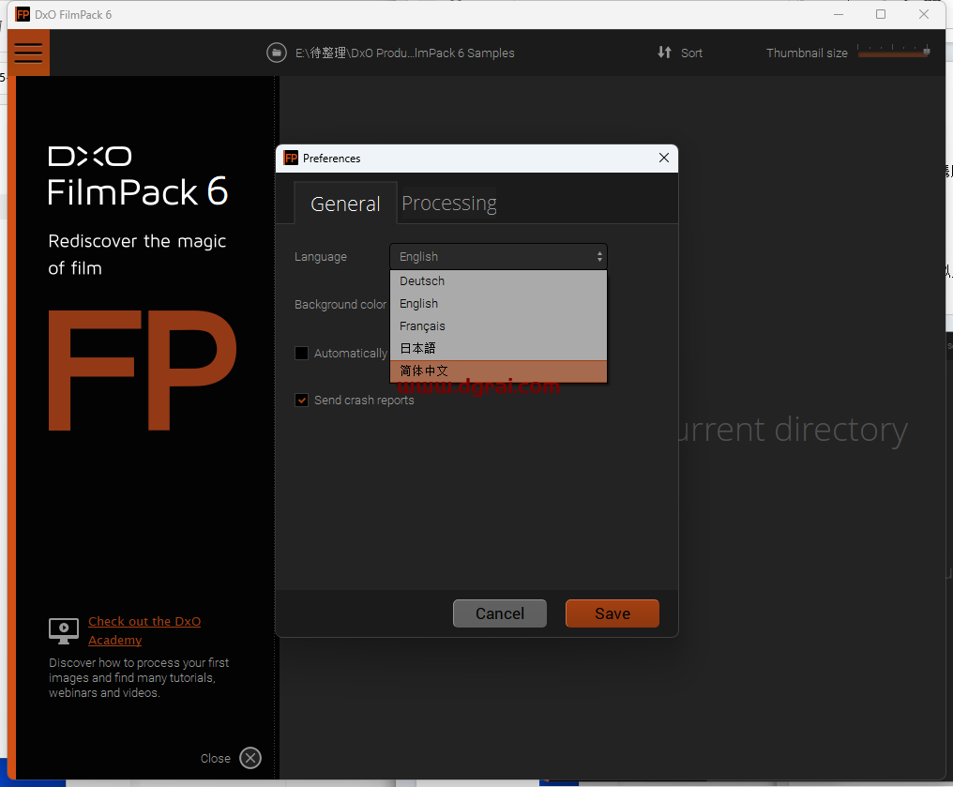Collapse the Language dropdown field
This screenshot has width=953, height=787.
click(x=498, y=256)
